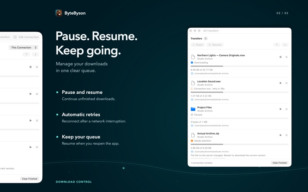Click the ByteByson brand name
The height and width of the screenshot is (192, 308).
pos(75,13)
